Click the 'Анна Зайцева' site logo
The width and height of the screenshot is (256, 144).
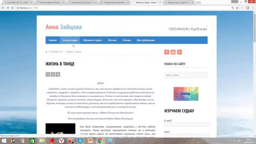(64, 27)
